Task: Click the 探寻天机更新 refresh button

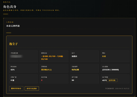Action: point(32,89)
